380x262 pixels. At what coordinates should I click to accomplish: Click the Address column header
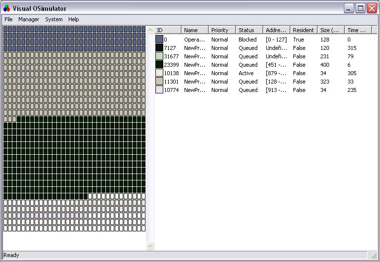tap(277, 30)
